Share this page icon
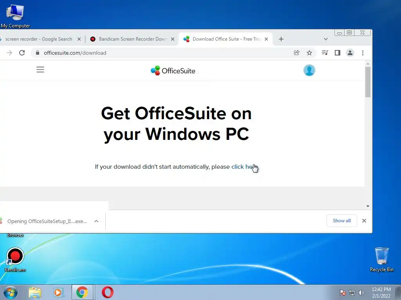This screenshot has width=401, height=300. (297, 53)
